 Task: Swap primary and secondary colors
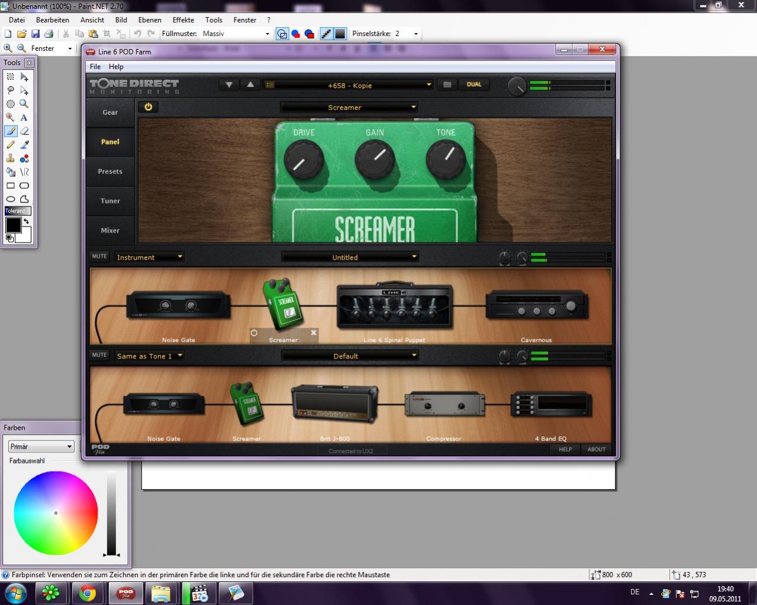click(x=26, y=221)
